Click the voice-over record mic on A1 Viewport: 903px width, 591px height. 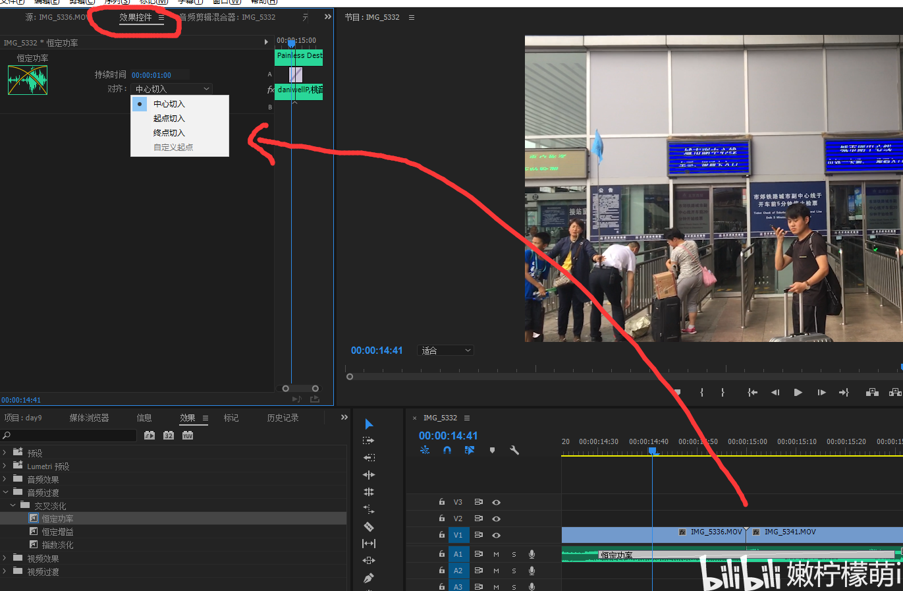(x=532, y=554)
